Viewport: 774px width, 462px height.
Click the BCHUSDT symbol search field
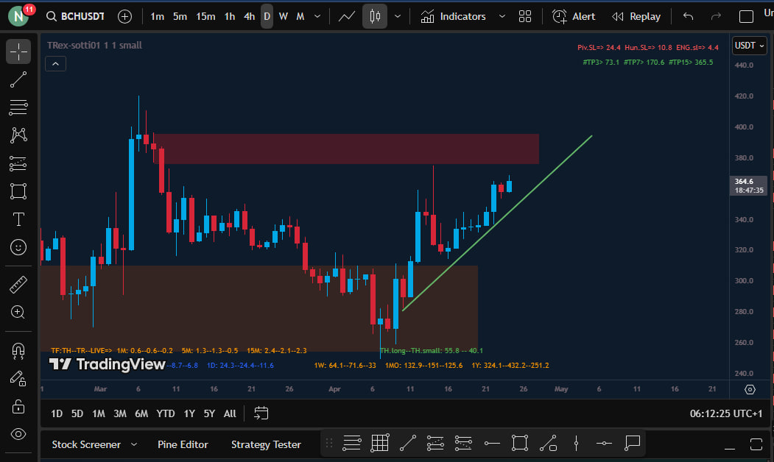pos(75,16)
